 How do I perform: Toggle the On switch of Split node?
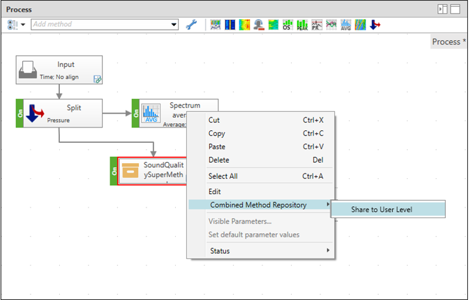[21, 113]
